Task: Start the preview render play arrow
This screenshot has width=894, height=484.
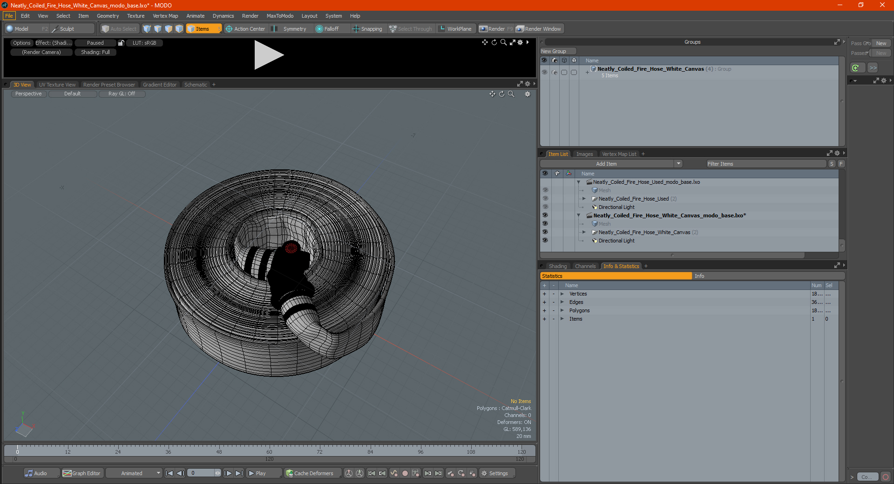Action: [269, 55]
